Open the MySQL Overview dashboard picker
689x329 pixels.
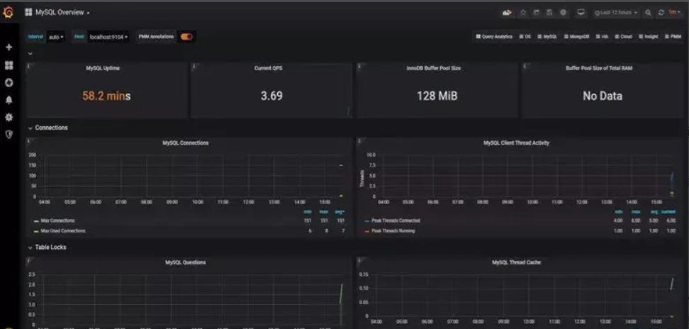[x=62, y=13]
